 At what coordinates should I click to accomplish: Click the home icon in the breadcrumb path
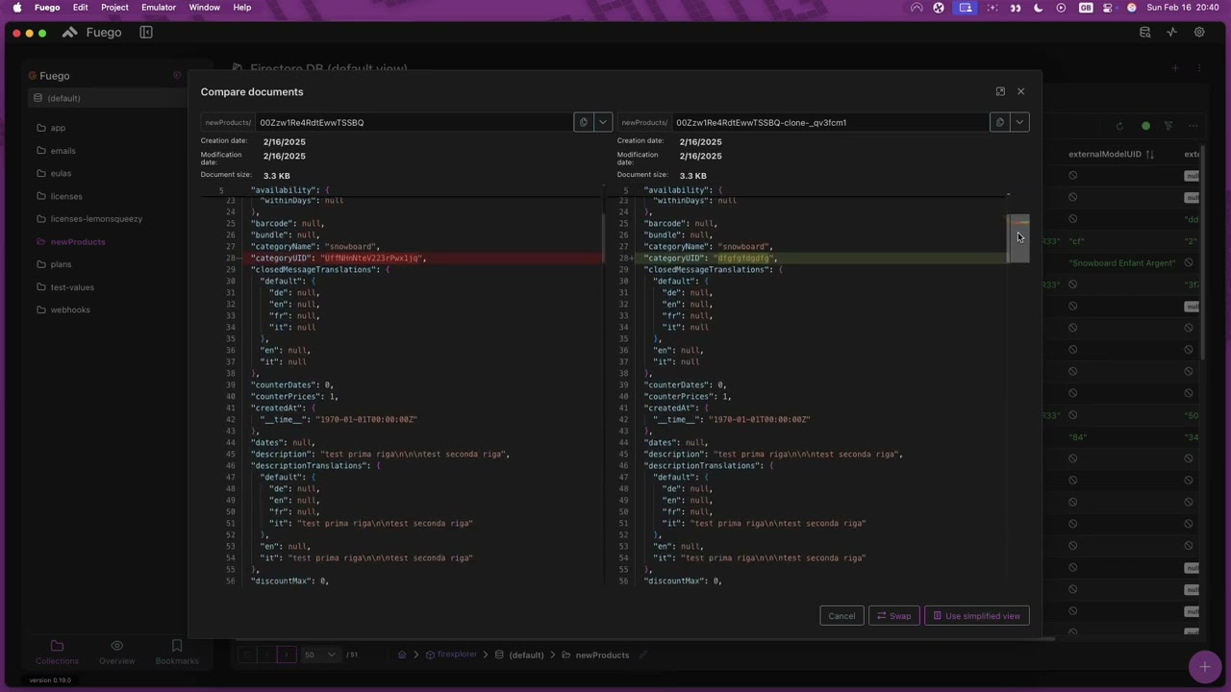(403, 655)
